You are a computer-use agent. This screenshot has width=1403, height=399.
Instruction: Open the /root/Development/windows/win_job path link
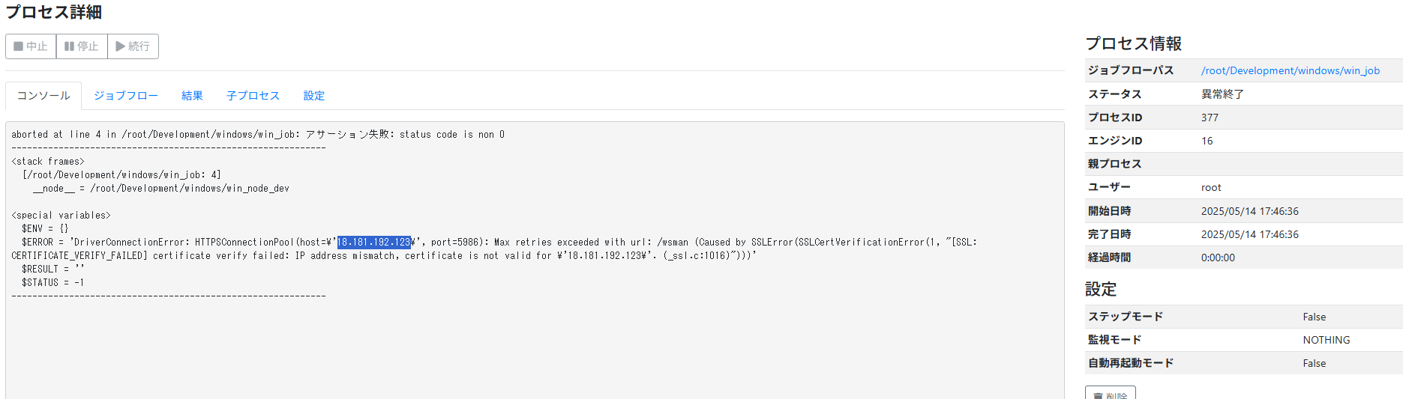[x=1290, y=70]
